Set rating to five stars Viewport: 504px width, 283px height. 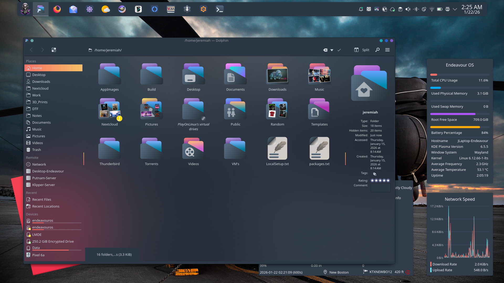pos(388,181)
